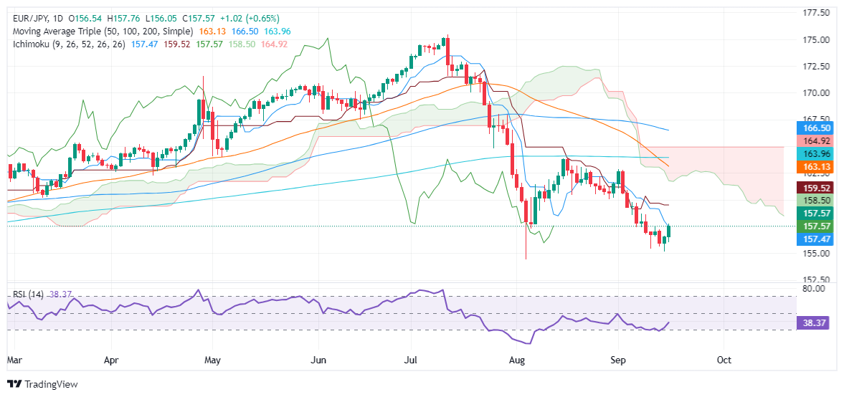
Task: Select the Ichimoku indicator legend label
Action: (67, 44)
